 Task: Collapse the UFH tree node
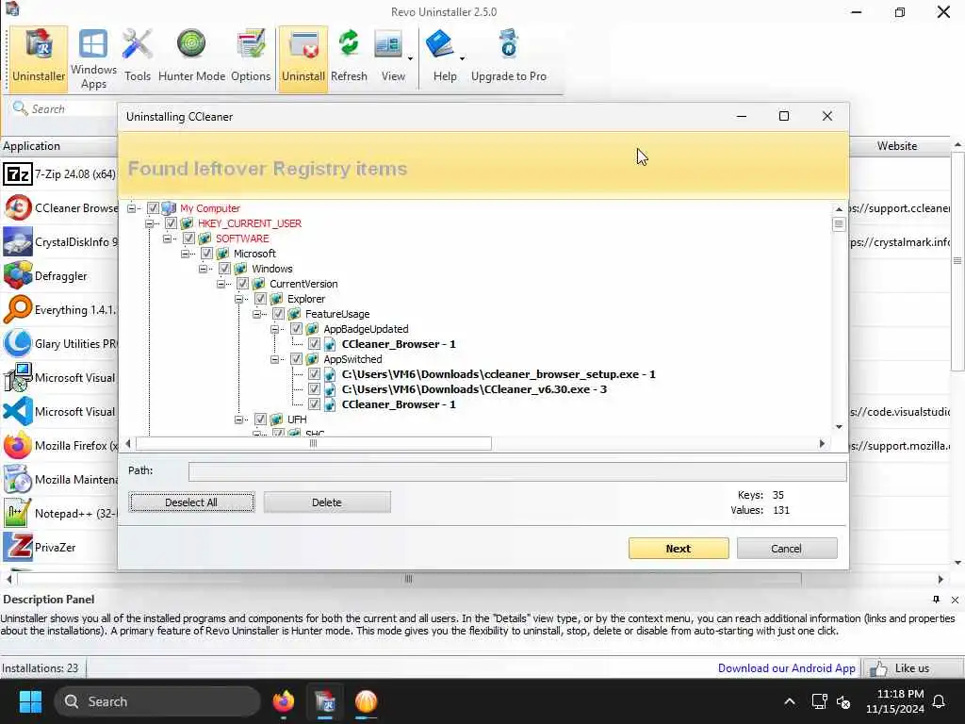coord(238,420)
